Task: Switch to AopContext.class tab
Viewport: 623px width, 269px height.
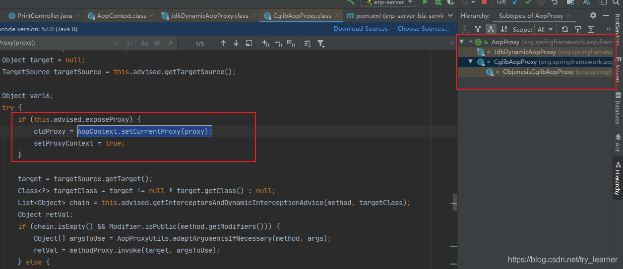Action: (121, 16)
